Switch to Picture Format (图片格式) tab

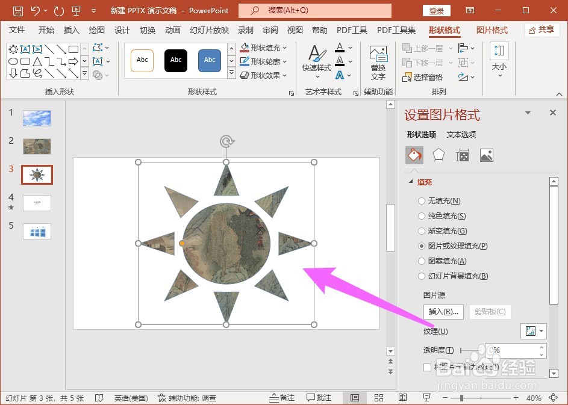click(492, 30)
